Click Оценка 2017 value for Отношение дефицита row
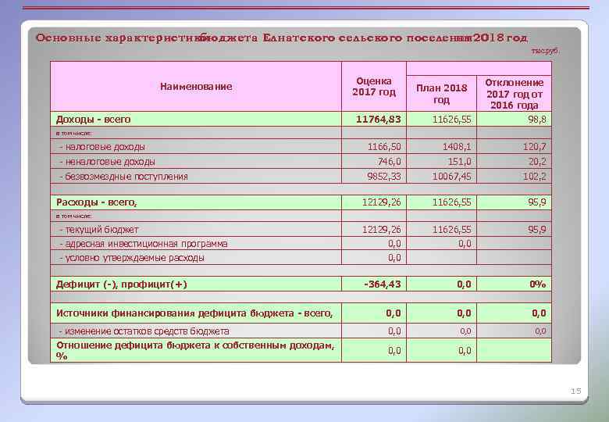 point(394,351)
